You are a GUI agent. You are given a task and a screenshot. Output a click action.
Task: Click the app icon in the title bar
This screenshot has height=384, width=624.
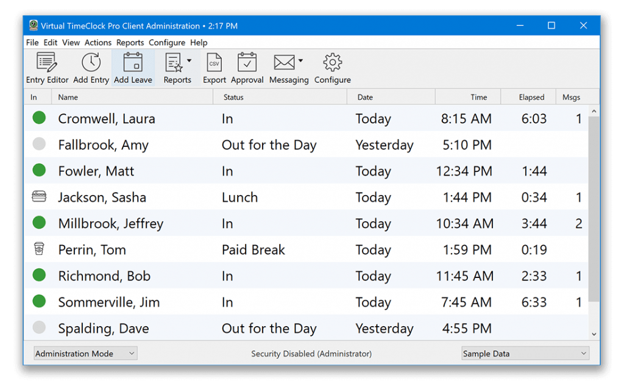point(34,26)
